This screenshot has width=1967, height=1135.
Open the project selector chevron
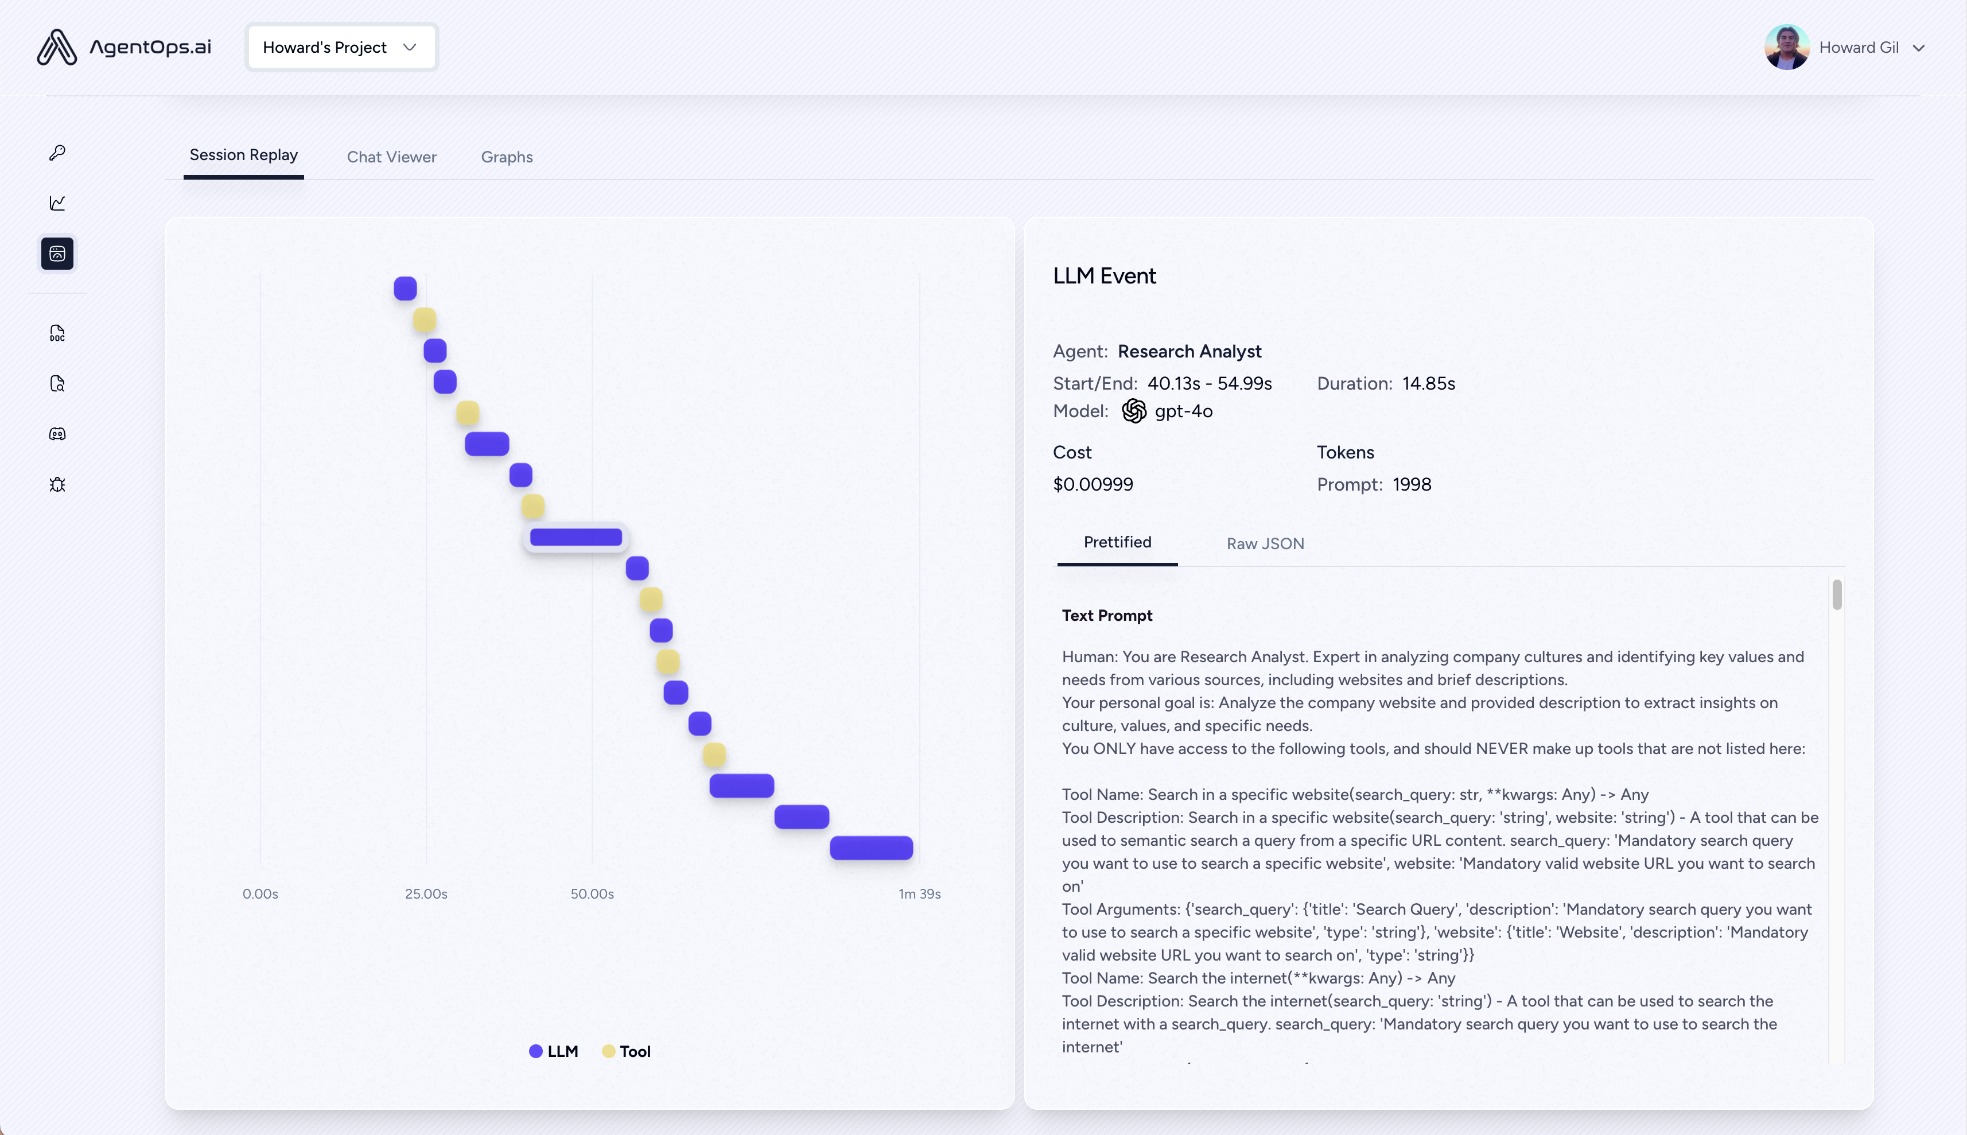point(410,47)
